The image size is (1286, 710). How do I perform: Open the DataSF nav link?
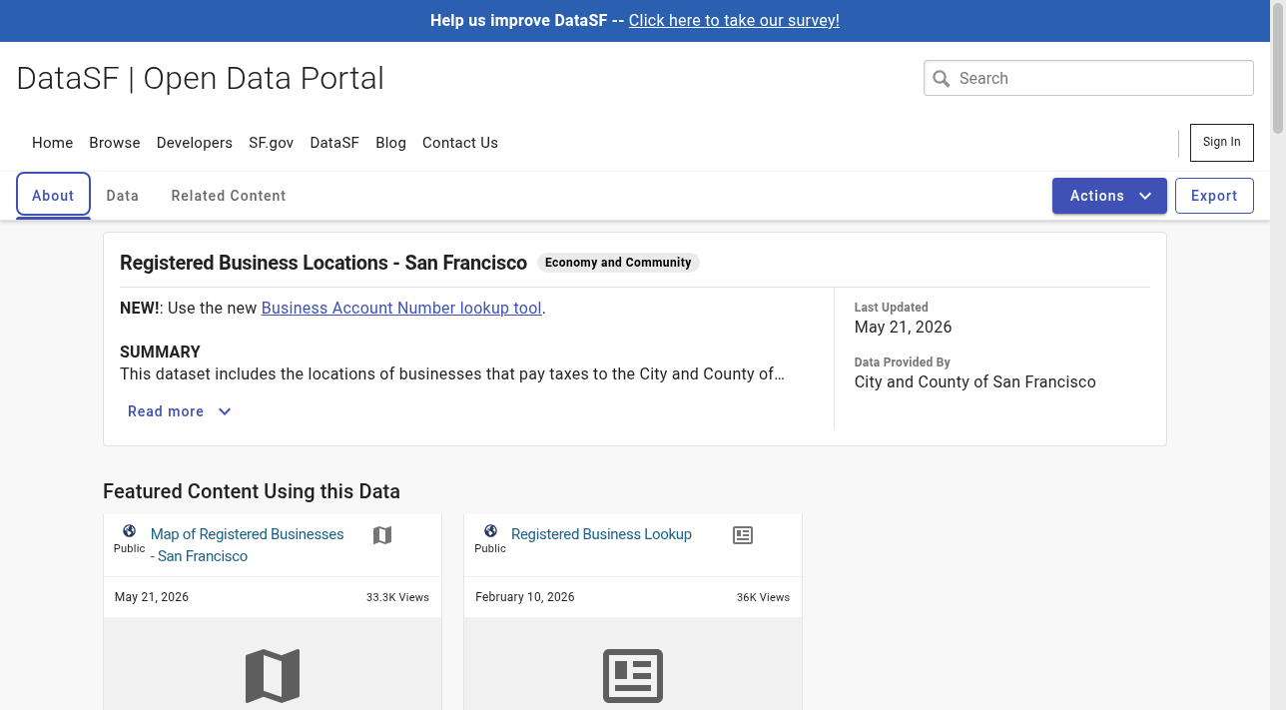pos(334,143)
